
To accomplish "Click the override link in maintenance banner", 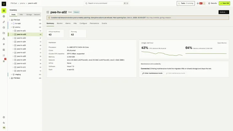I will [159, 18].
